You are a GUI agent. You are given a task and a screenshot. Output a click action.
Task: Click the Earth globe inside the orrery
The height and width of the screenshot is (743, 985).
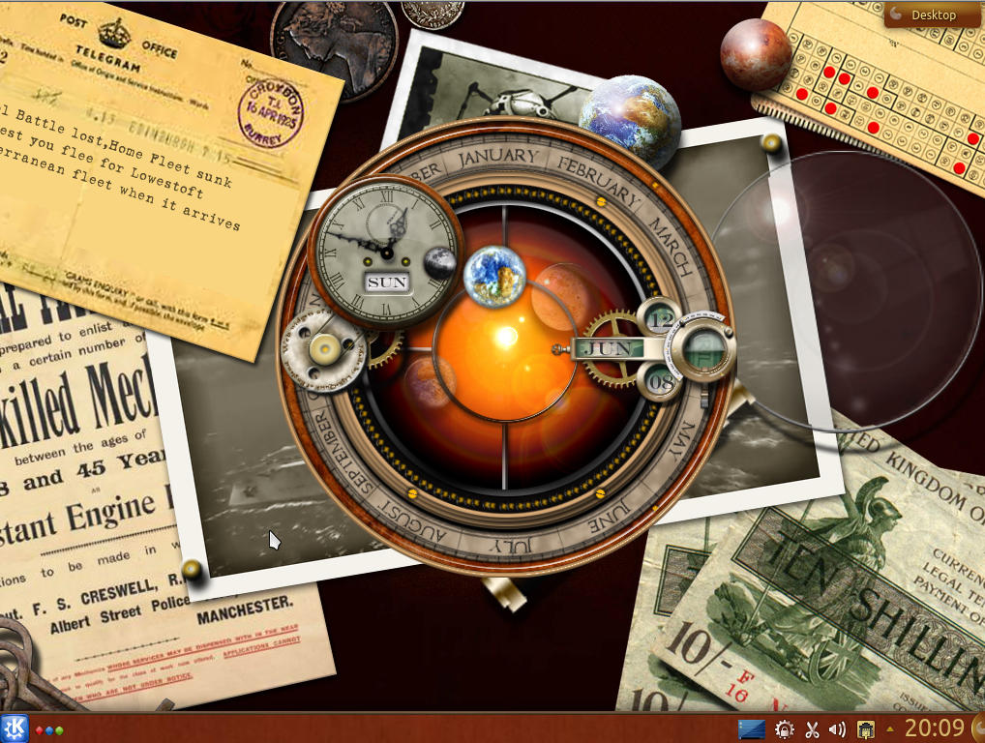click(493, 276)
